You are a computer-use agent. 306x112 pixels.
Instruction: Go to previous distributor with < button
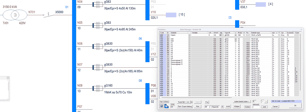pos(263,101)
